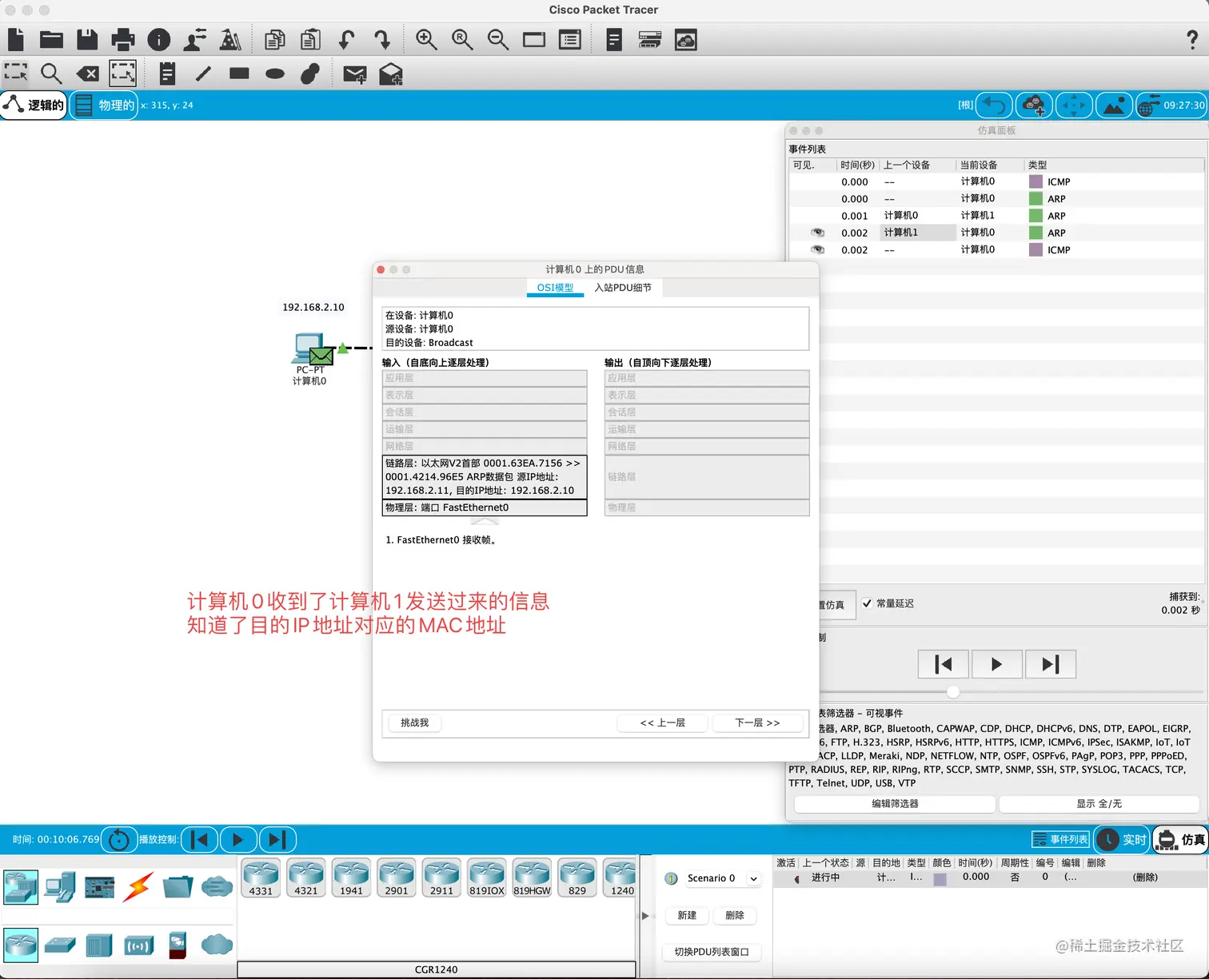Screen dimensions: 1209x979
Task: Switch to 实时 realtime mode
Action: coord(1122,839)
